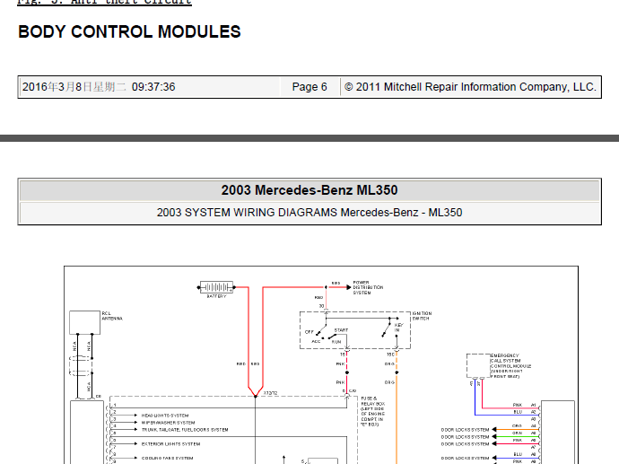The height and width of the screenshot is (464, 619).
Task: Click the HEAD LIGHTS SYSTEM label
Action: coord(165,416)
